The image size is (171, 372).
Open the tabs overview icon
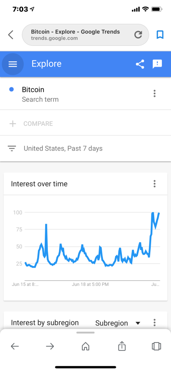[156, 346]
